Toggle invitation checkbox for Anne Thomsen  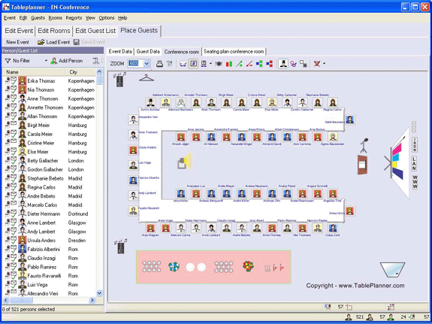[x=14, y=98]
